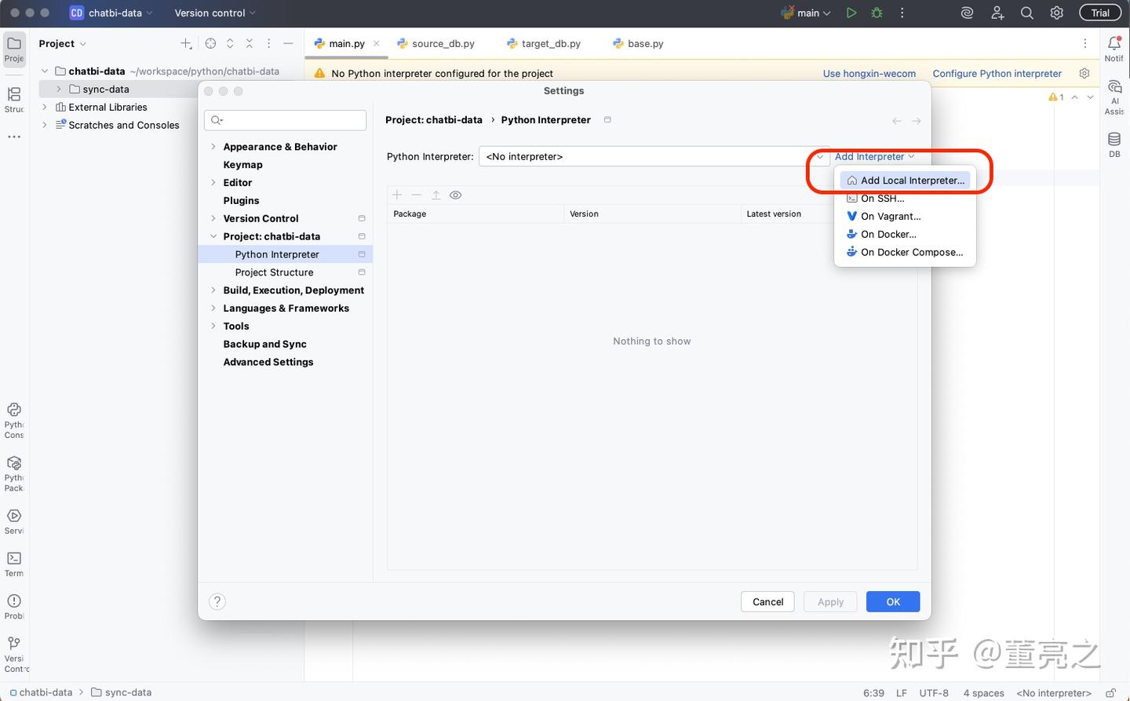Image resolution: width=1130 pixels, height=701 pixels.
Task: Select Project Structure settings page
Action: (274, 272)
